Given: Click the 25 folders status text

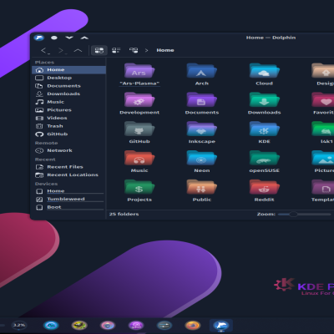Looking at the screenshot, I should coord(124,214).
